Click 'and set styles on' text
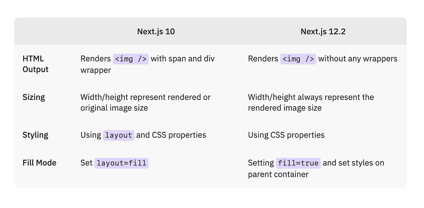The height and width of the screenshot is (208, 424). [x=353, y=163]
